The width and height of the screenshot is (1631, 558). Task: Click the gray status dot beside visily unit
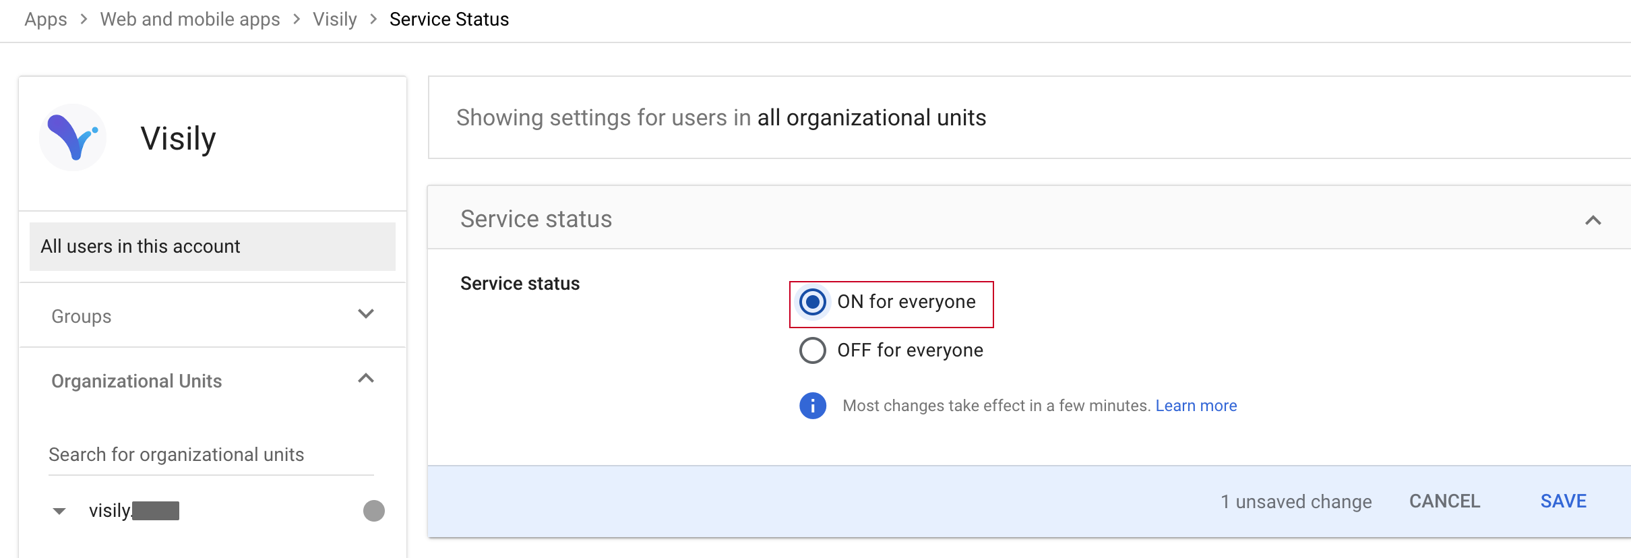pos(374,511)
